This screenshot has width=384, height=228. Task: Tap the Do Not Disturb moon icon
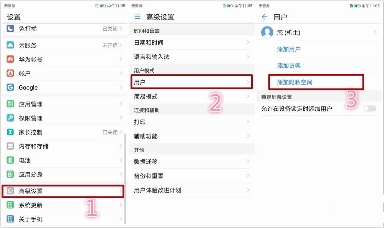(x=10, y=28)
